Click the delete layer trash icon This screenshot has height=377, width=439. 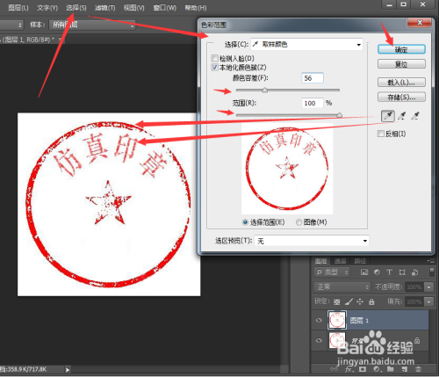[418, 369]
